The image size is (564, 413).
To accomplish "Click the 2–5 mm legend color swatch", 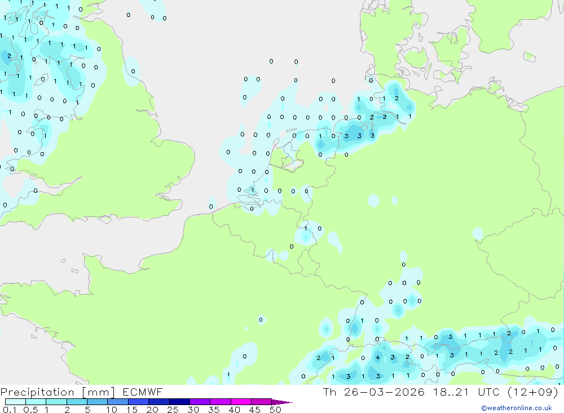I will pyautogui.click(x=77, y=402).
